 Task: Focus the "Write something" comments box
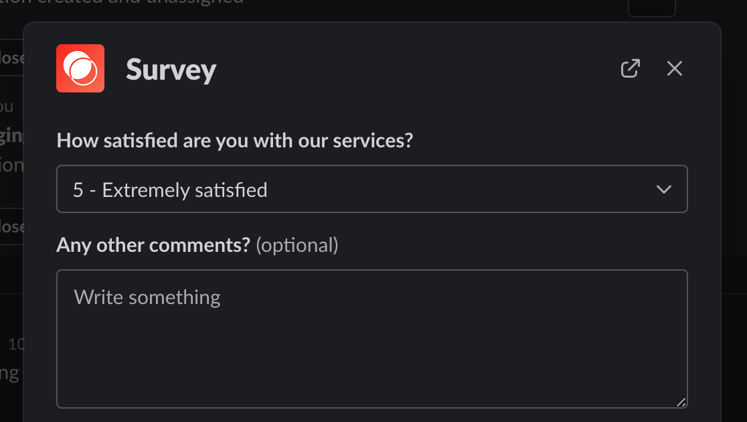click(371, 338)
